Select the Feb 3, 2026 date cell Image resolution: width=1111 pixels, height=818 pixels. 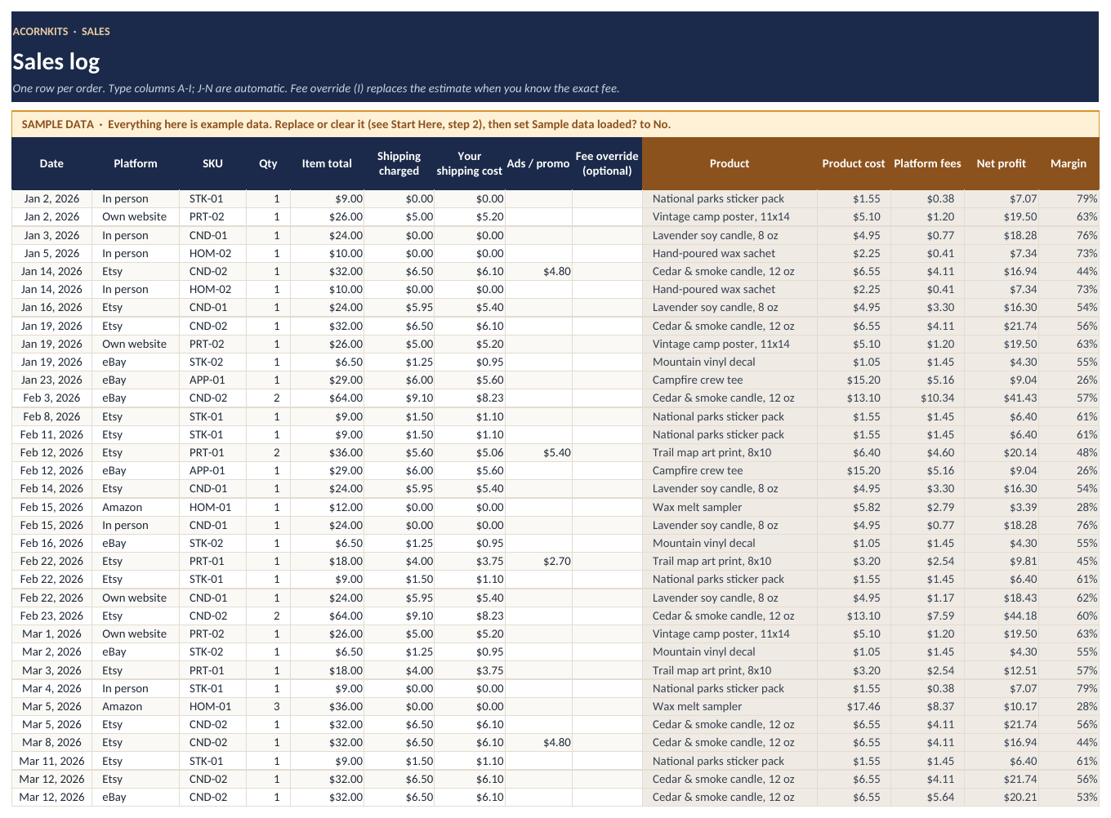(51, 398)
